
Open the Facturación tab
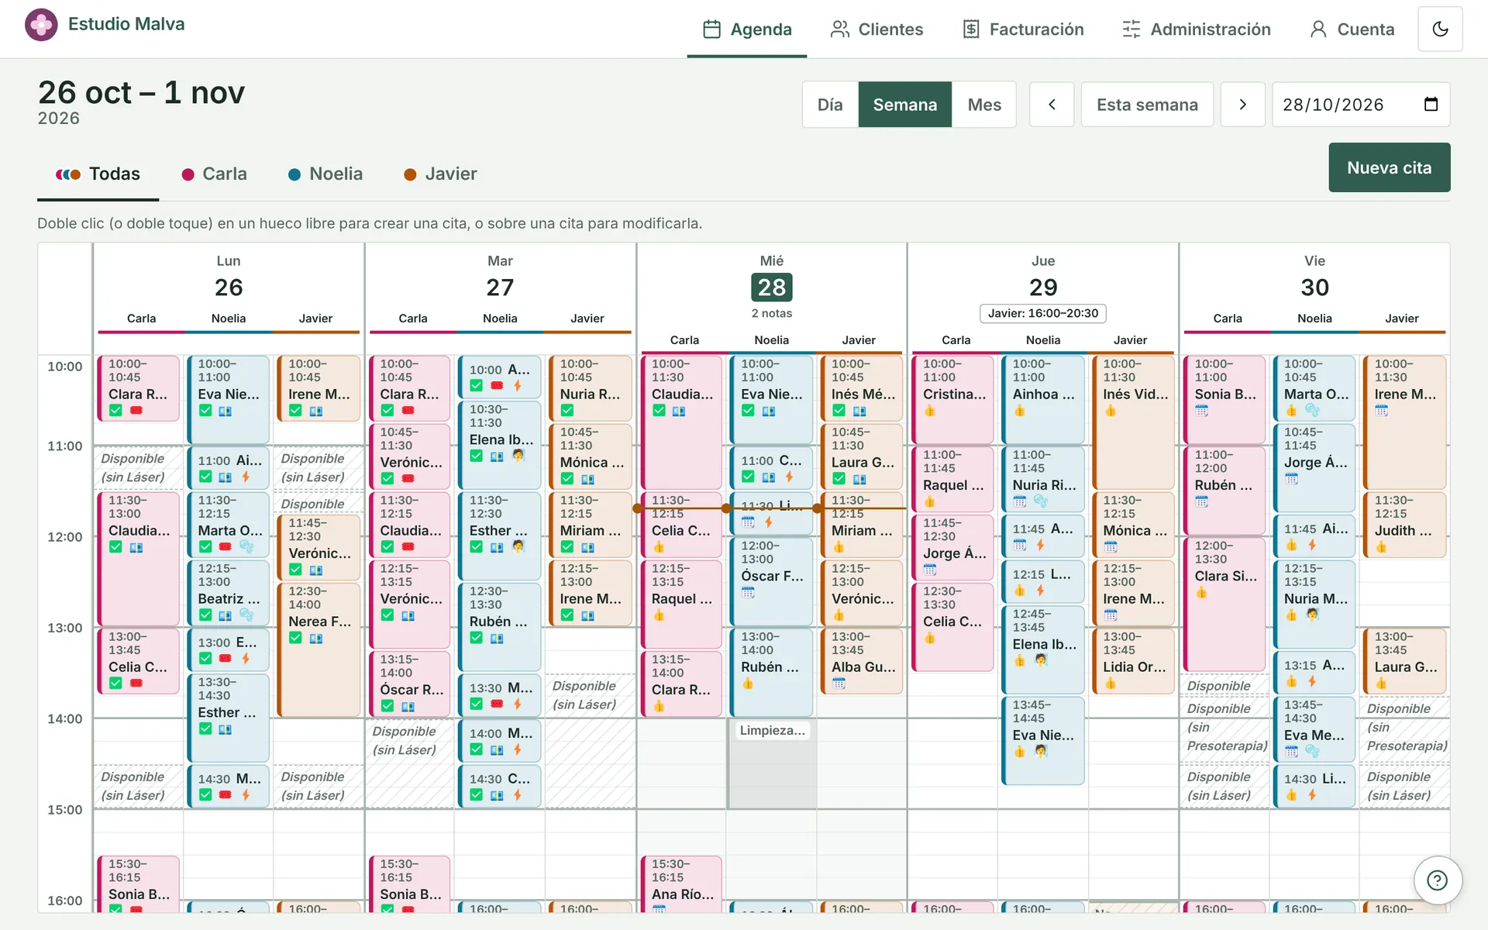(x=1023, y=29)
